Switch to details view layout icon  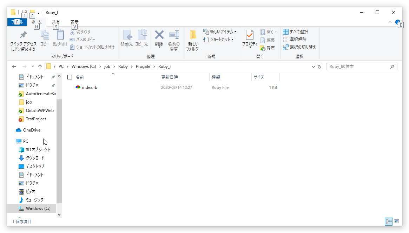coord(389,221)
